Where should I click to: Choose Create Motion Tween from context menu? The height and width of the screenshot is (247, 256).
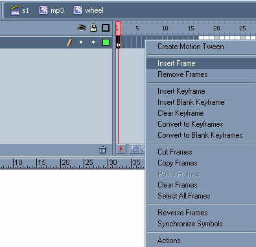202,47
